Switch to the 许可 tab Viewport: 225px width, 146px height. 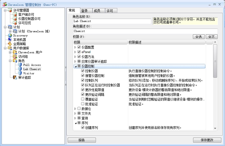(x=111, y=11)
